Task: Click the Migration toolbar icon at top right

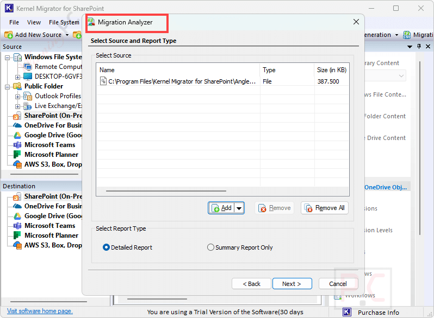Action: pos(407,35)
